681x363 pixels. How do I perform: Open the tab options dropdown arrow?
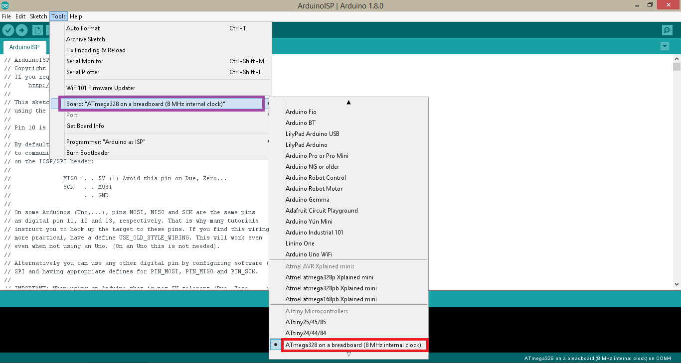tap(664, 46)
